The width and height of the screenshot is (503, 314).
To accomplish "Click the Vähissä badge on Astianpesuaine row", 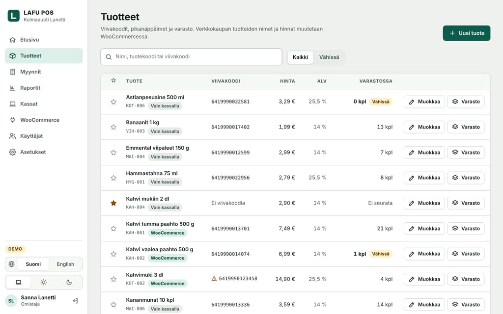I will point(381,102).
